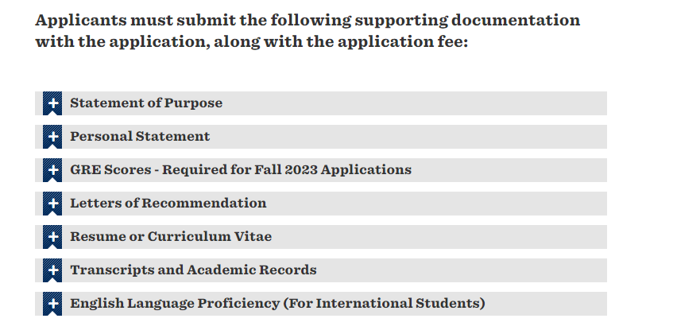This screenshot has width=673, height=330.
Task: Expand GRE Scores - Required for Fall 2023 Applications
Action: [x=240, y=170]
